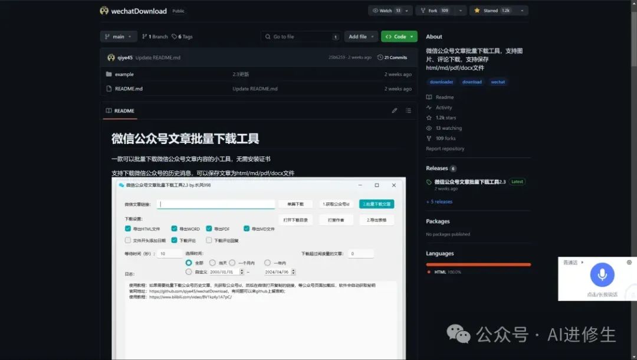The width and height of the screenshot is (637, 360).
Task: Click the 打赏作者 button
Action: coord(336,220)
